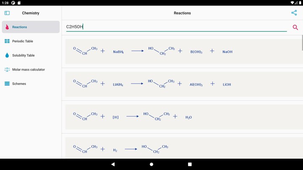303x170 pixels.
Task: Open Solubility Table droplet icon
Action: [x=7, y=55]
